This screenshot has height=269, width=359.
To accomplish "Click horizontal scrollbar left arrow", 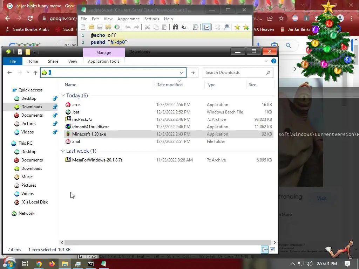I will click(62, 242).
